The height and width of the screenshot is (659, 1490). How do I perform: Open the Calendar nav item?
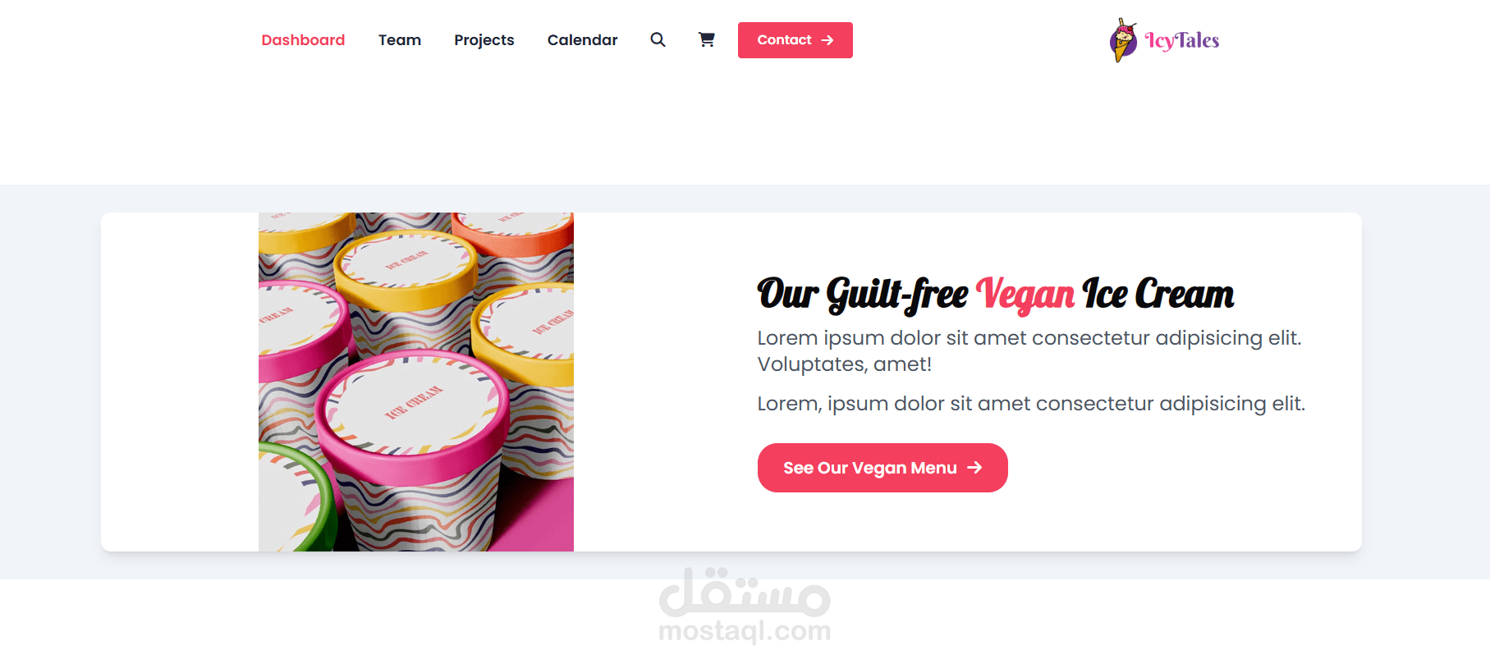pos(582,40)
